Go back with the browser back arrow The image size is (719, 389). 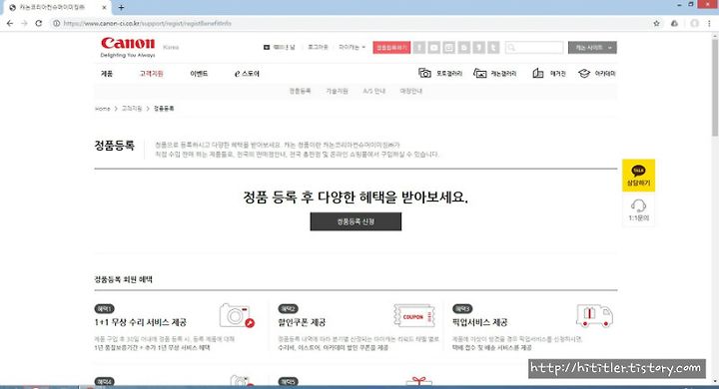tap(10, 23)
